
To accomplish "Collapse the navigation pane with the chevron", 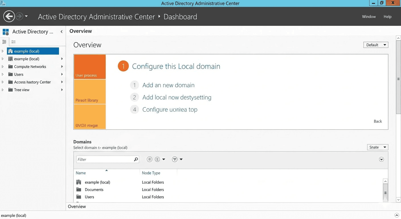I will 62,32.
